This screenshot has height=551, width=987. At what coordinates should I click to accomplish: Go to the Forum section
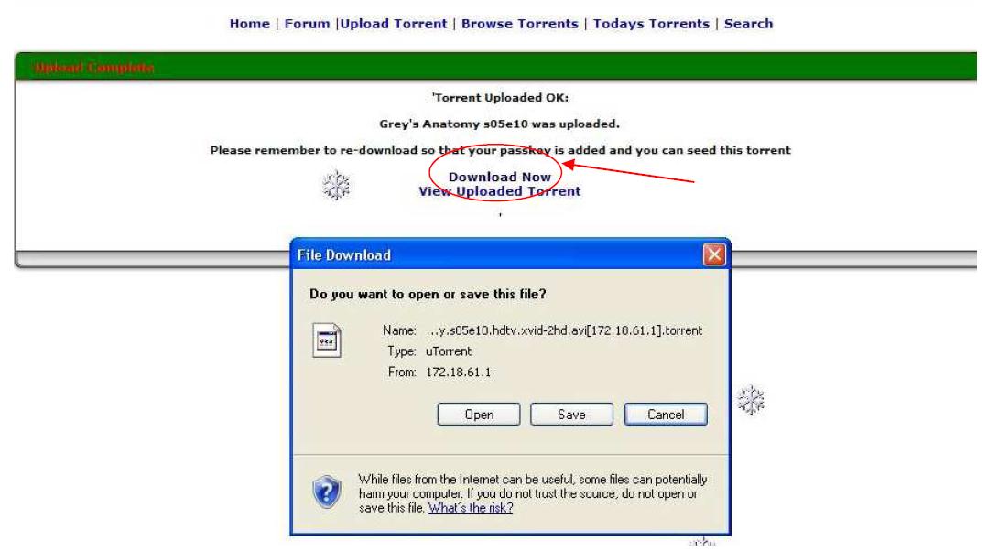click(x=308, y=24)
